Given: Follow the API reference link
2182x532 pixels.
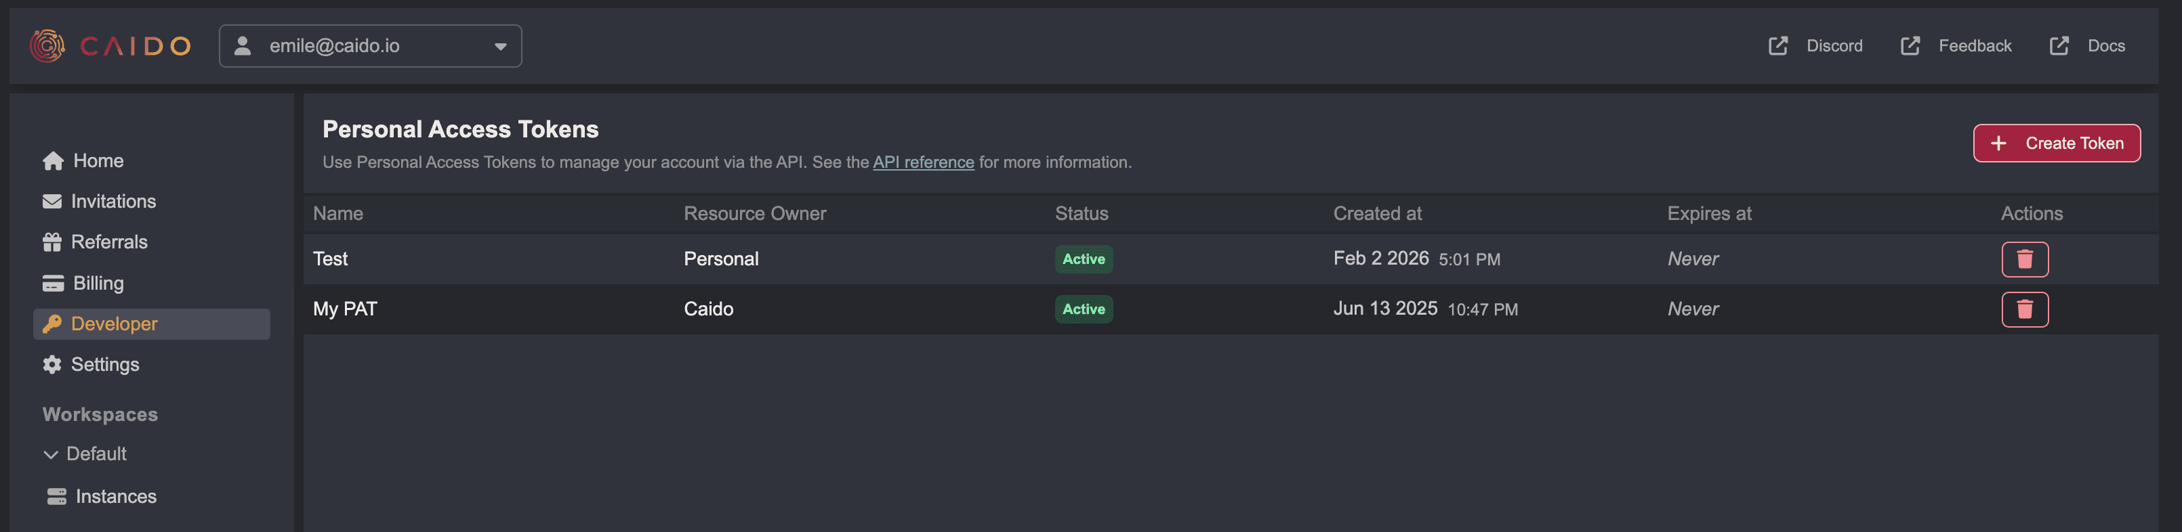Looking at the screenshot, I should 922,162.
